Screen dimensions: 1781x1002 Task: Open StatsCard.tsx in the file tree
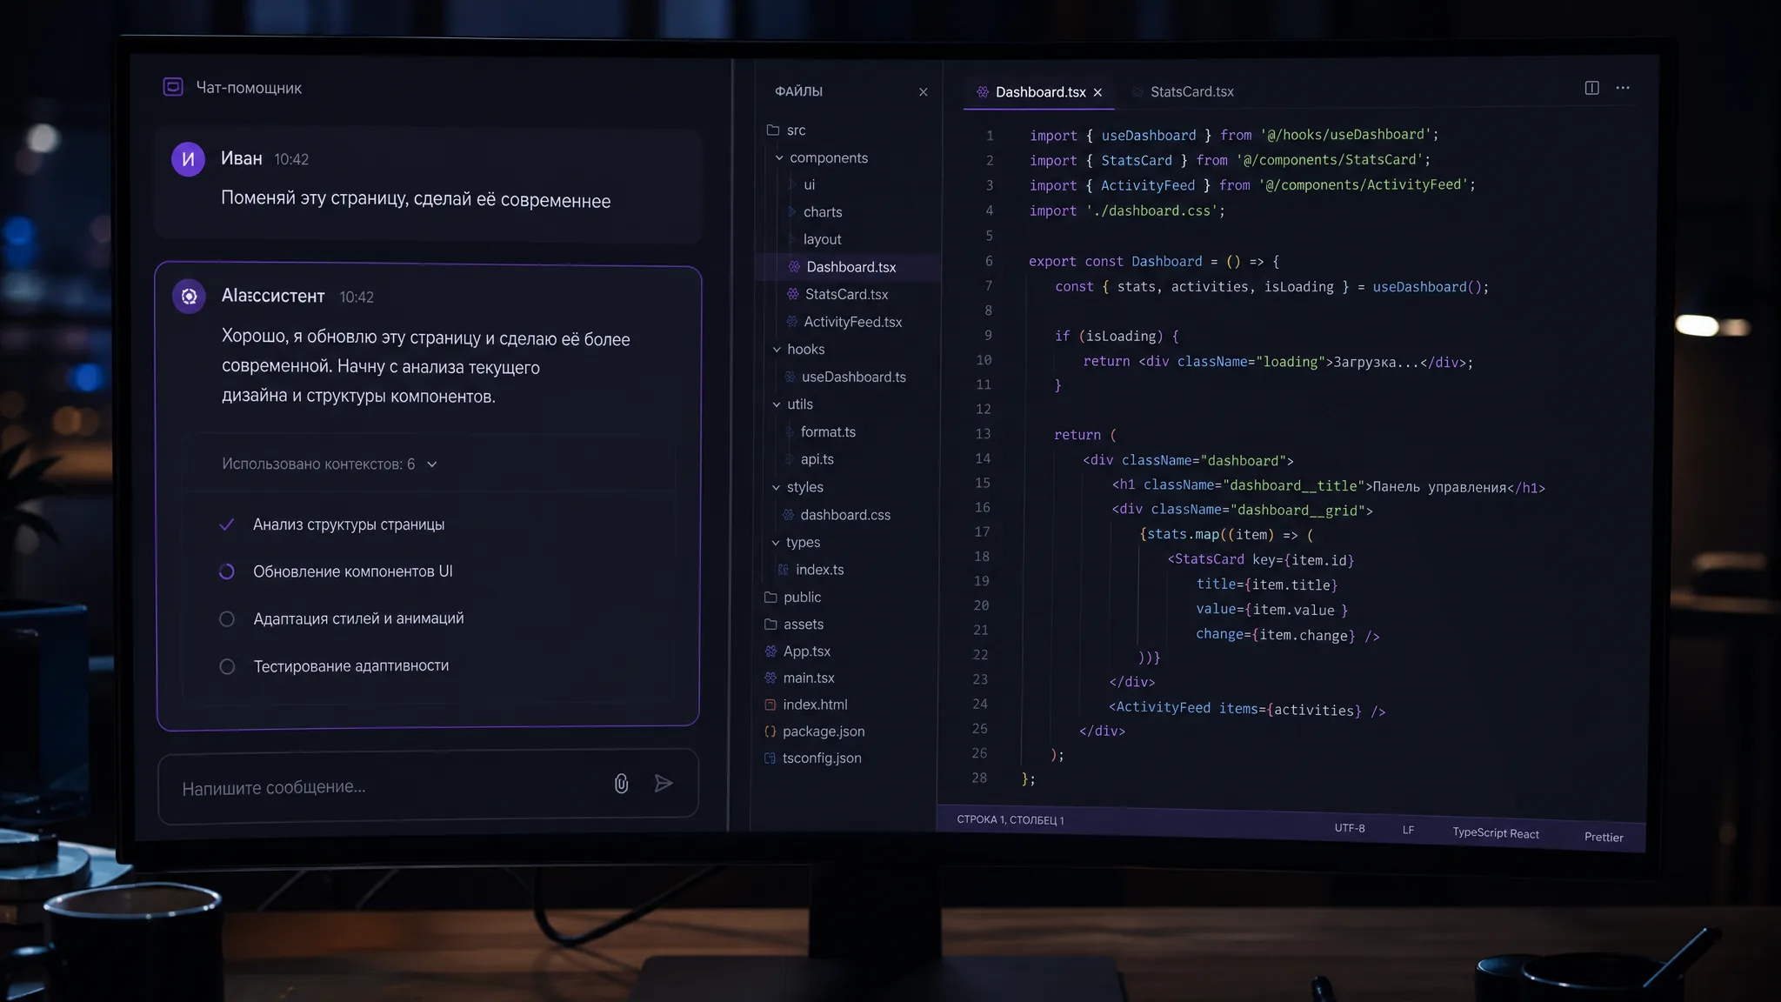846,295
